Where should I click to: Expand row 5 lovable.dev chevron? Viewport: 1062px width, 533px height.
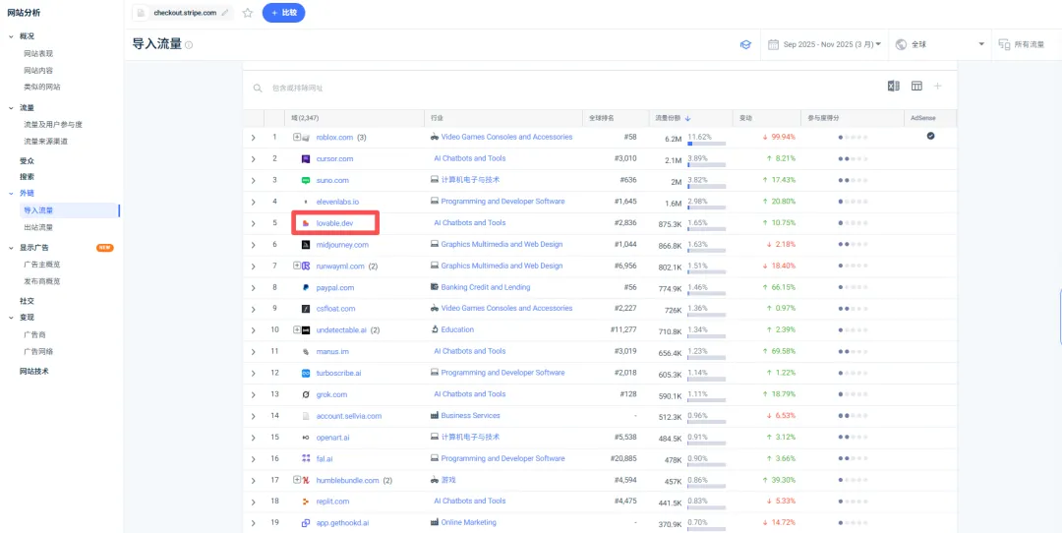254,223
